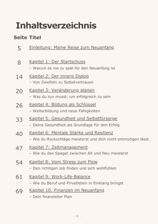Click the Titel column header

click(35, 38)
